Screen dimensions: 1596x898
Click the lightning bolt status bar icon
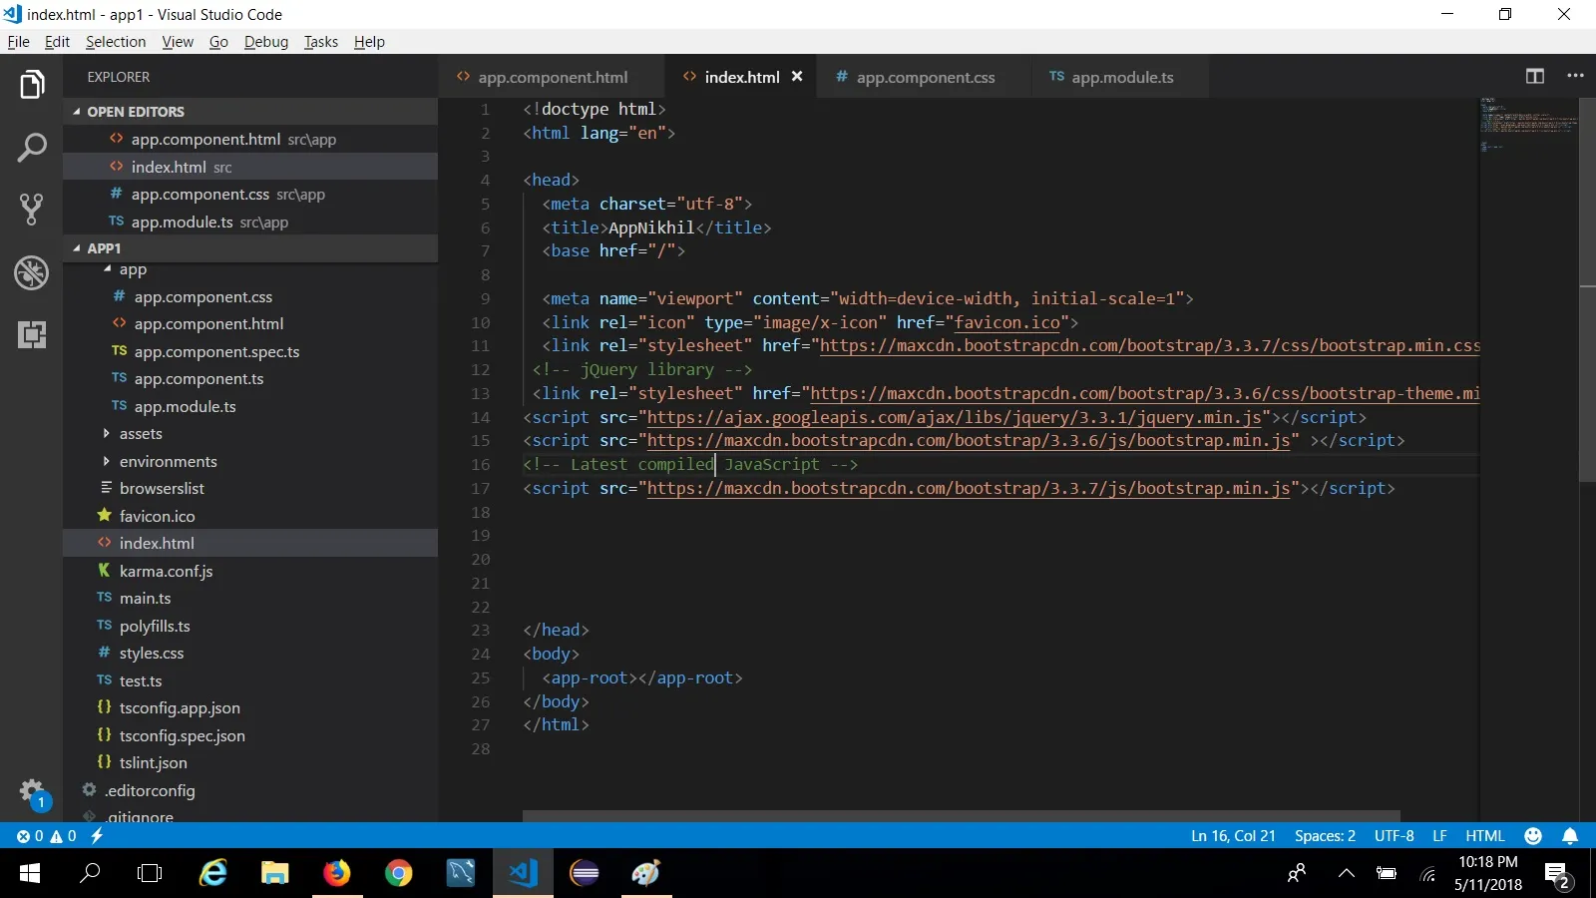coord(97,836)
